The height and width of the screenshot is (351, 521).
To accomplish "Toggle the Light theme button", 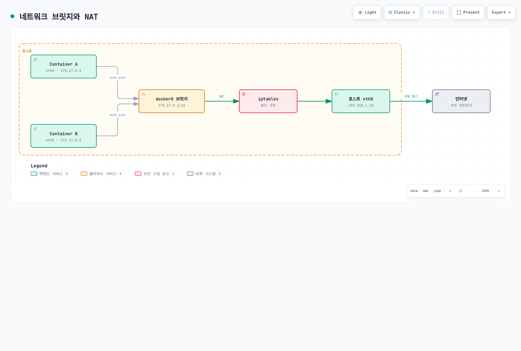I will tap(367, 12).
